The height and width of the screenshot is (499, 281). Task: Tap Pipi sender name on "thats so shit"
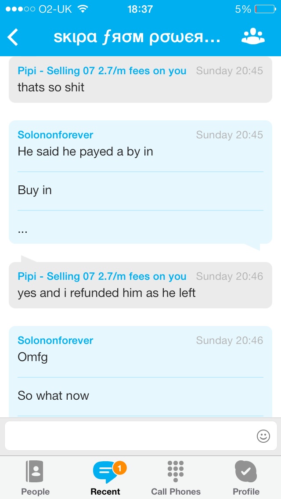pos(102,71)
